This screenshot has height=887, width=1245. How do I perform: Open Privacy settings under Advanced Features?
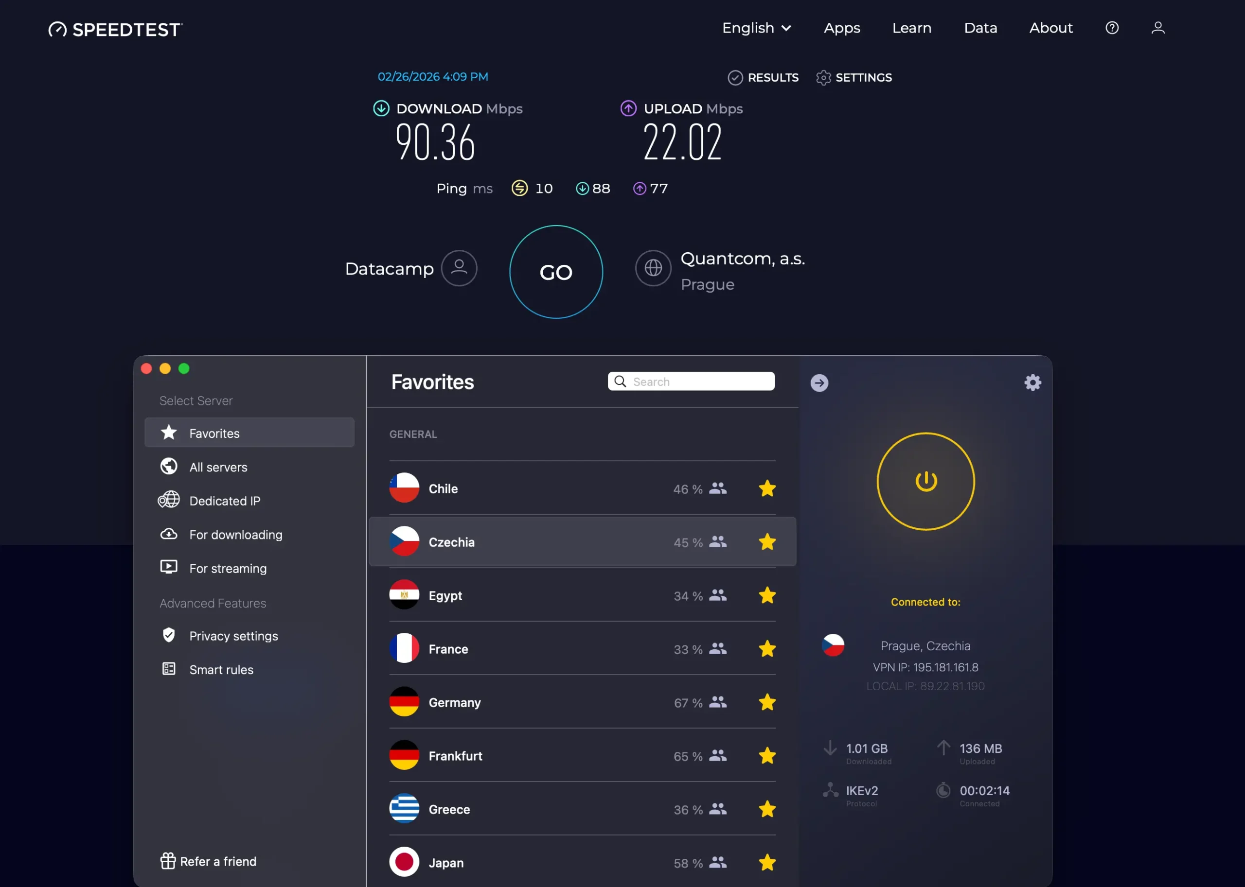point(233,636)
